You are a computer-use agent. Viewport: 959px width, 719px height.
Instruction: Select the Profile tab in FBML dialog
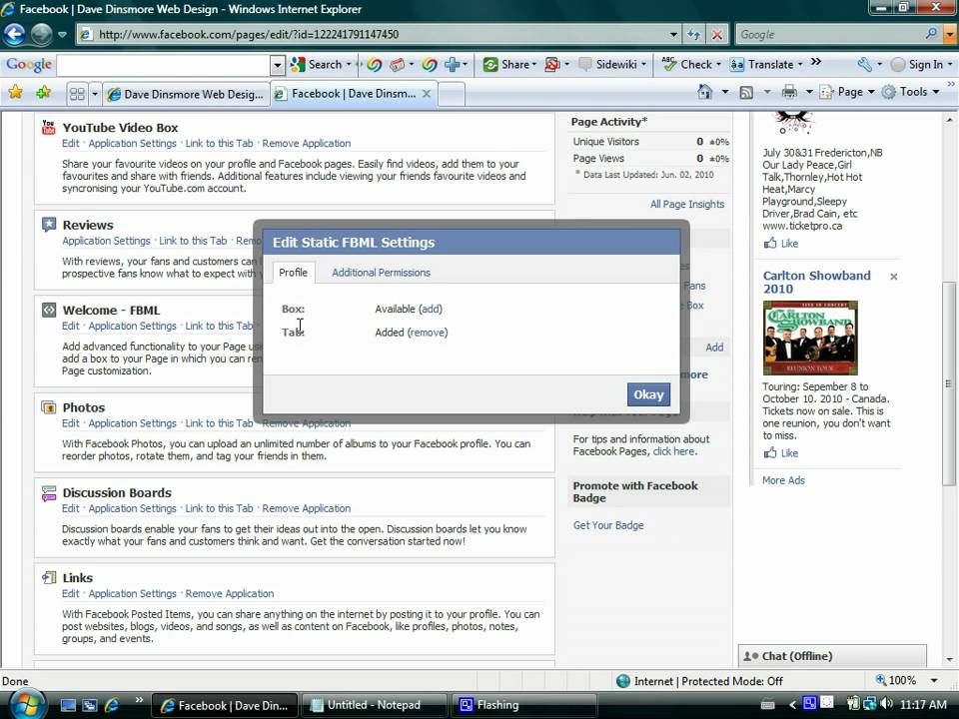293,272
